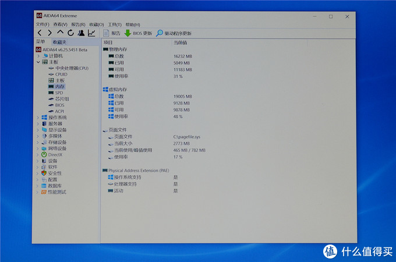Screen dimensions: 396x262
Task: Click the Back navigation arrow
Action: click(40, 33)
